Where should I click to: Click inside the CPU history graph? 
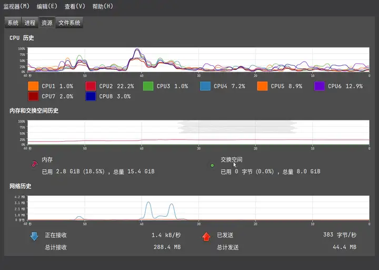pyautogui.click(x=198, y=59)
